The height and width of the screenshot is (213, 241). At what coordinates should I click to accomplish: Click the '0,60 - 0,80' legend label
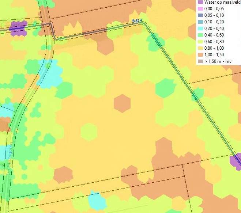[x=214, y=42]
